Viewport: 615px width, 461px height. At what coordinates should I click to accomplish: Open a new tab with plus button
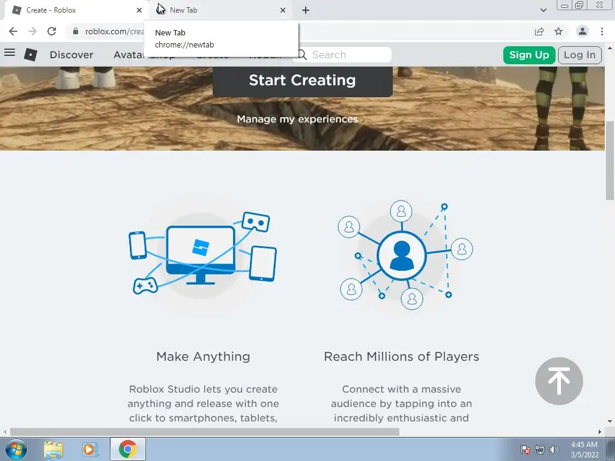[306, 10]
